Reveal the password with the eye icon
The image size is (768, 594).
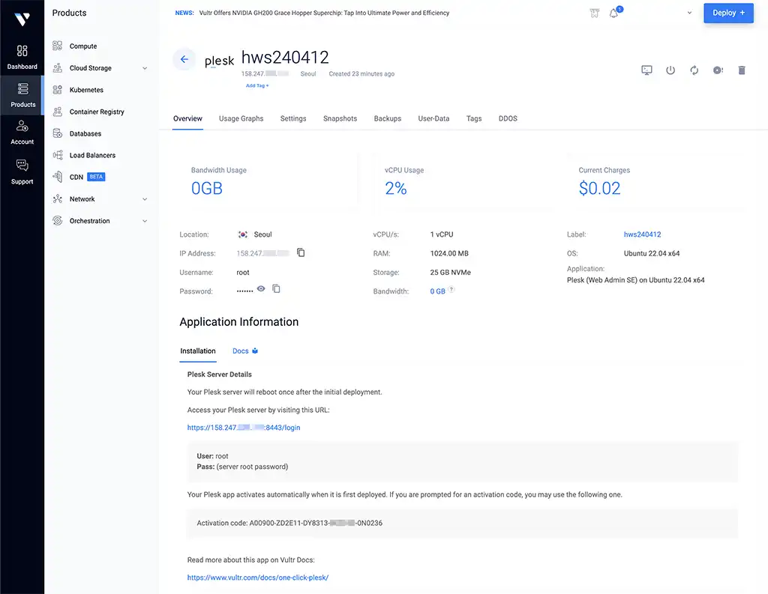pyautogui.click(x=261, y=288)
